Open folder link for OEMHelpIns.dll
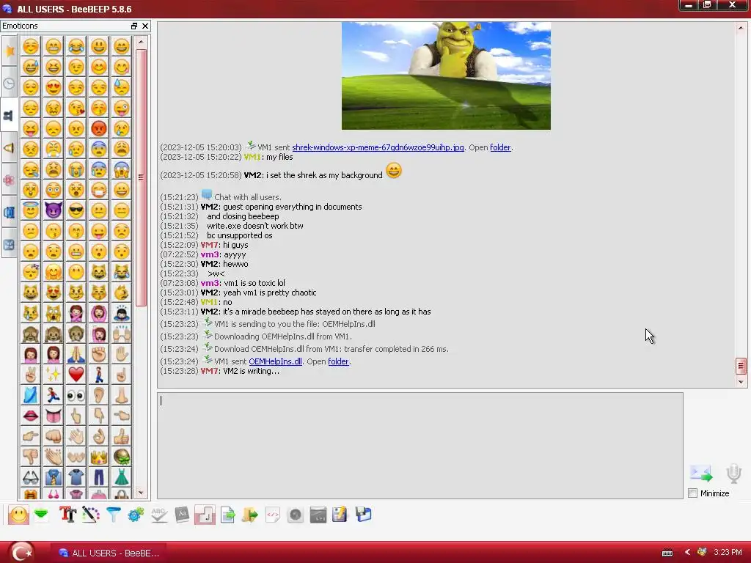Viewport: 751px width, 563px height. (338, 361)
